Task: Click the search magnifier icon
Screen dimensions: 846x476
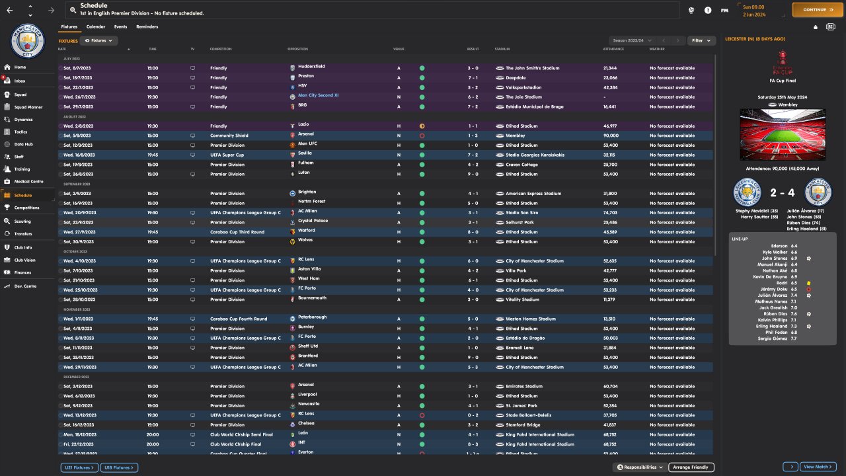Action: pos(73,10)
